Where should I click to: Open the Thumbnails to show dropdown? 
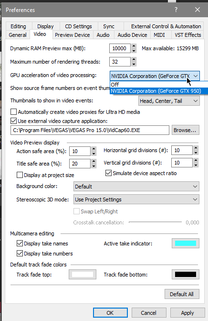(169, 101)
